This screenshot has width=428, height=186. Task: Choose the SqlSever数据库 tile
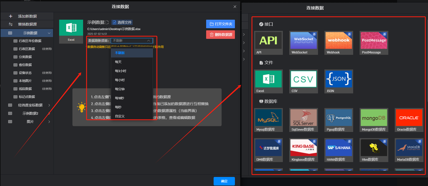pos(304,120)
